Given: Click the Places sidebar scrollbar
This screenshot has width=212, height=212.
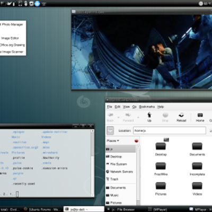Looking at the screenshot, I should tap(138, 175).
